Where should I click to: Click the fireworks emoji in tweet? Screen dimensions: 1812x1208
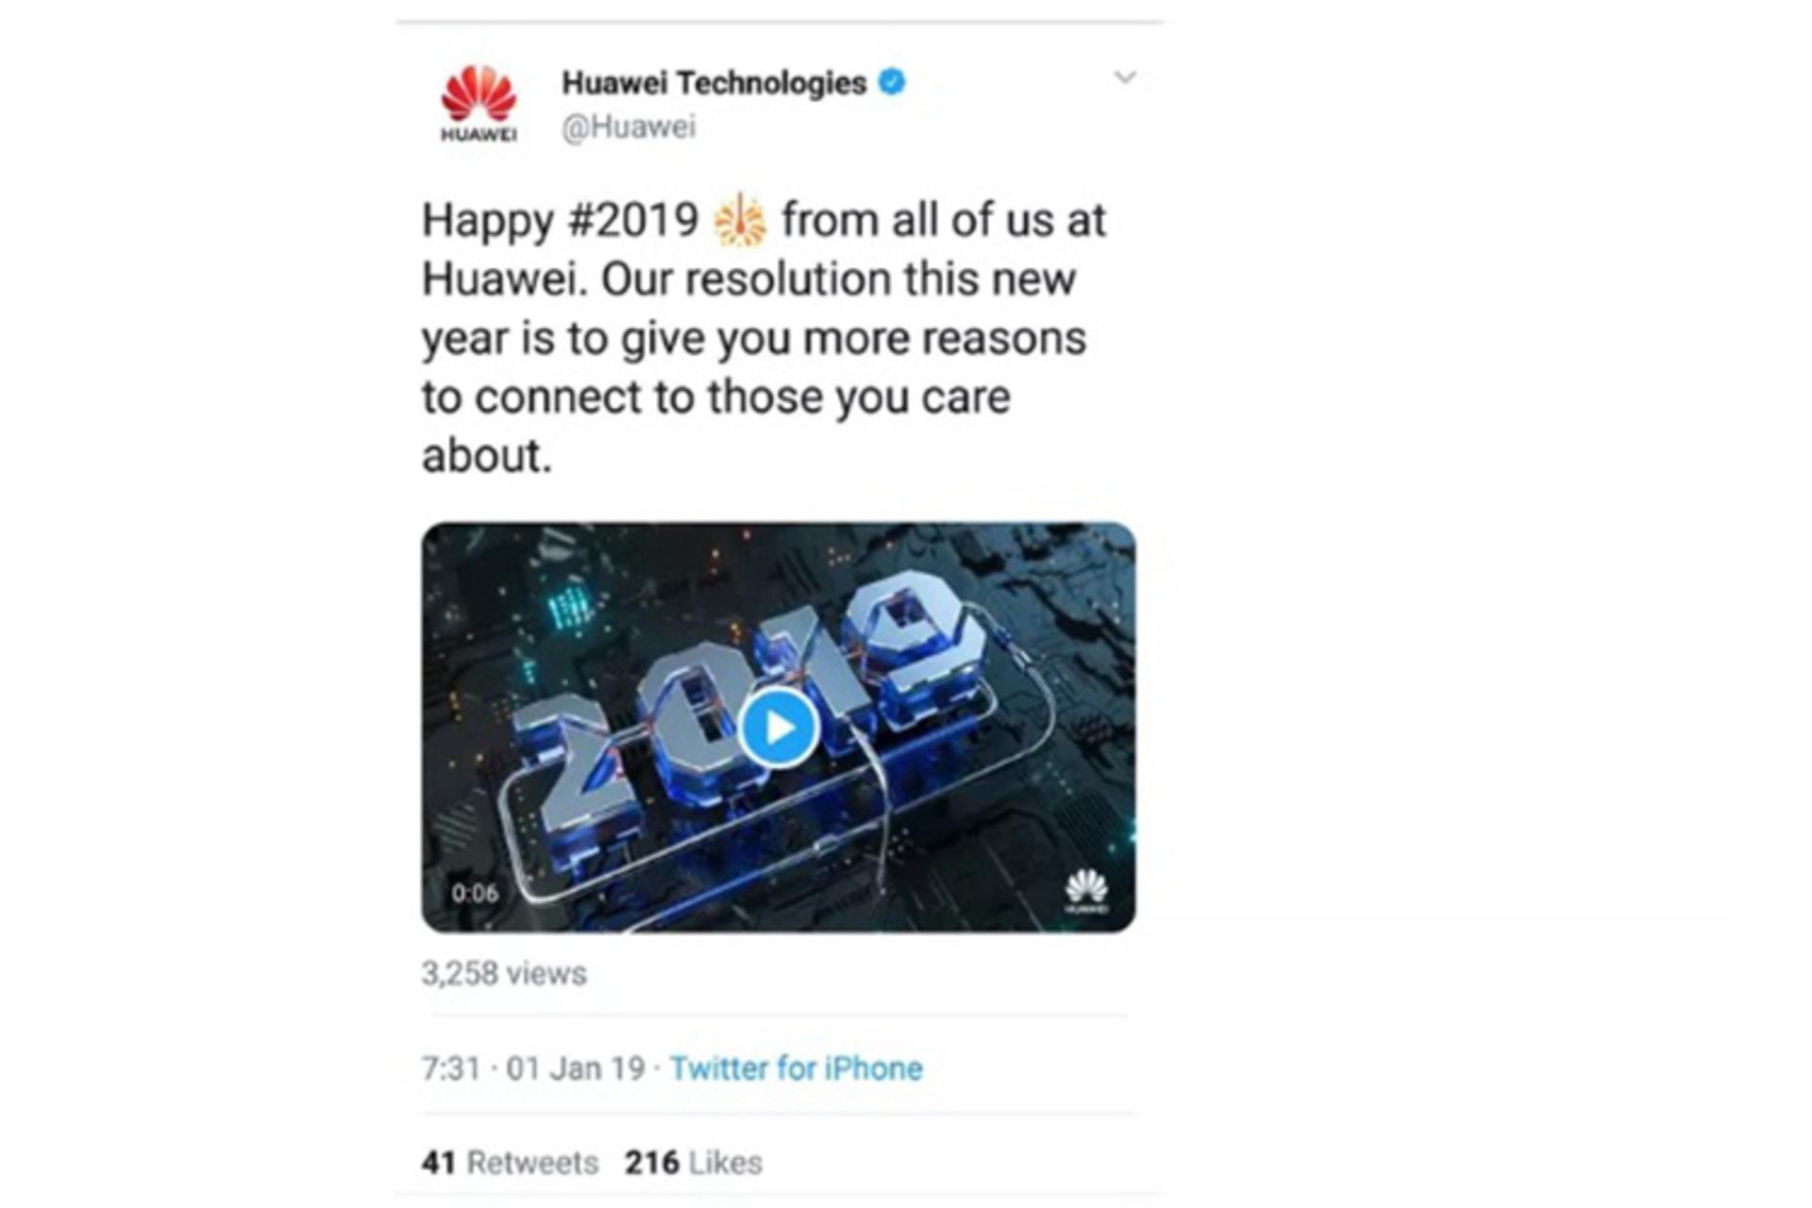tap(741, 220)
